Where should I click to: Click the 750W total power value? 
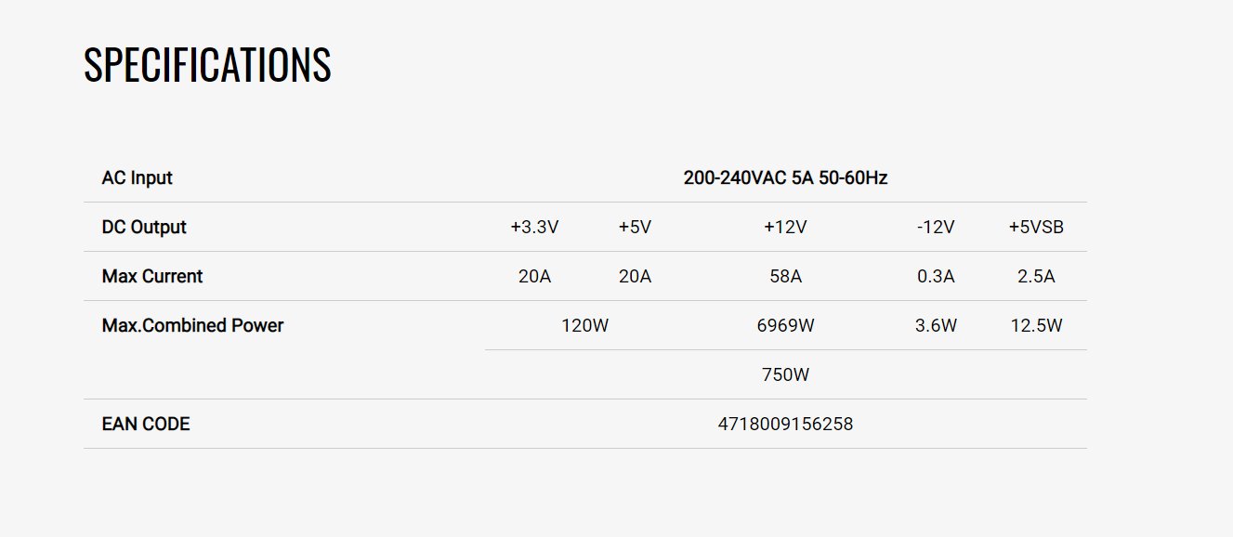[785, 374]
